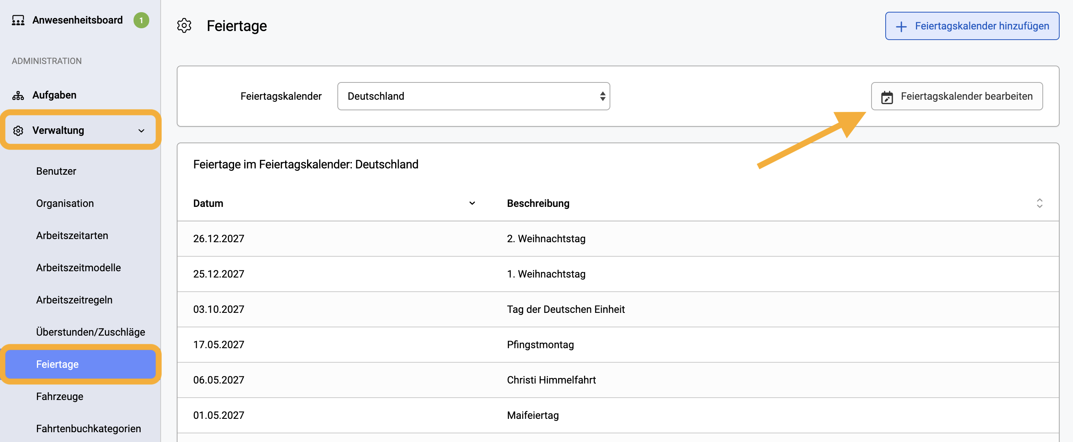Select the 25.12.2027 date cell
Screen dimensions: 1073x442
tap(219, 274)
